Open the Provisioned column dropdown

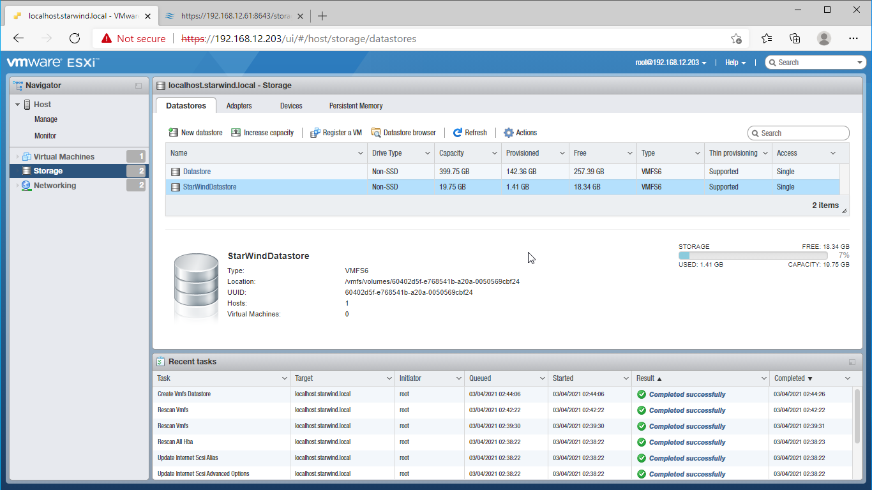click(562, 153)
